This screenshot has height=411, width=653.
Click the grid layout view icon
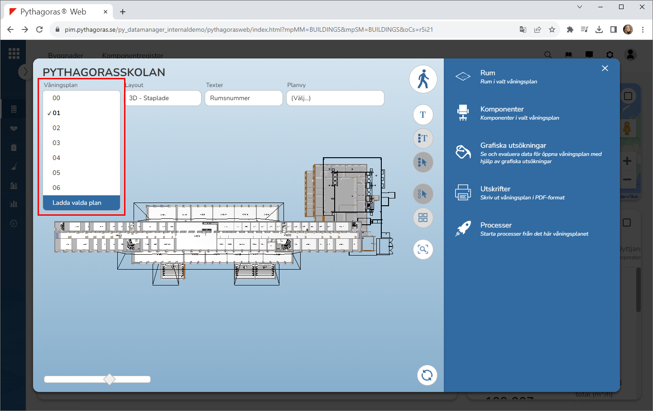coord(423,218)
